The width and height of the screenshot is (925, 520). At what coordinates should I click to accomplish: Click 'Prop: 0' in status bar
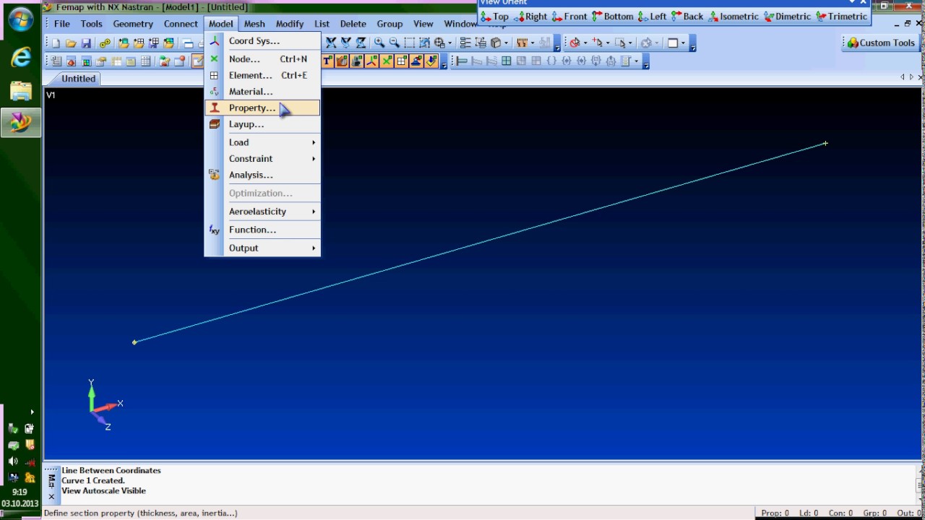775,513
